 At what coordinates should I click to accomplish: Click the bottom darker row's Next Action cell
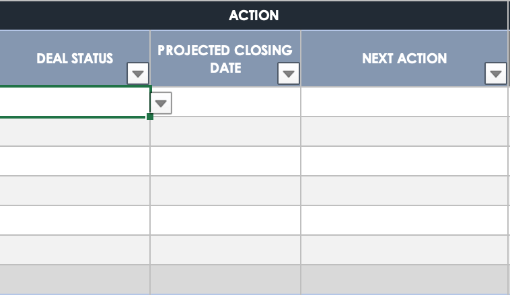(404, 279)
